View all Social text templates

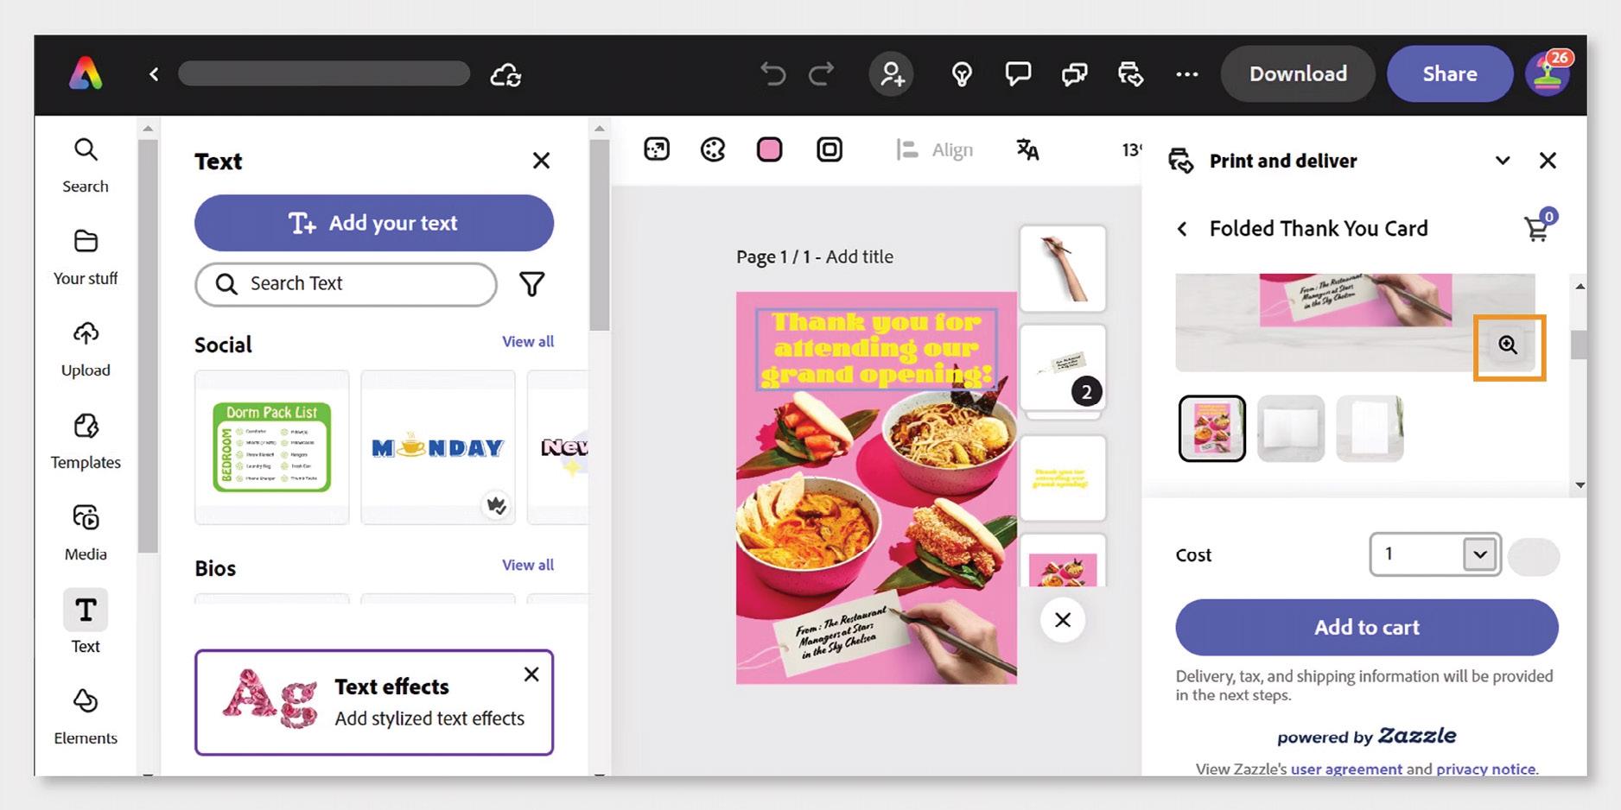point(528,341)
